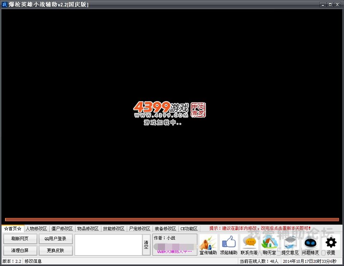Viewport: 344px width, 266px height.
Task: Minimize the 爆枪英雄小战辅助 window
Action: pos(323,4)
